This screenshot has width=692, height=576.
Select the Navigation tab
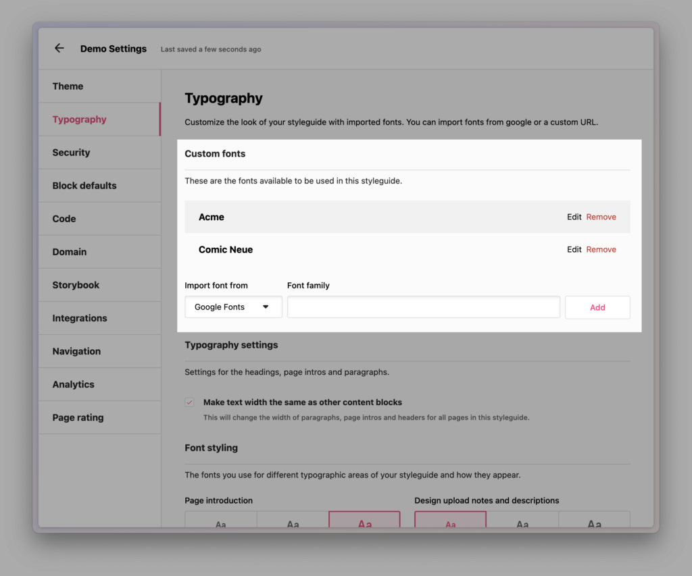100,351
